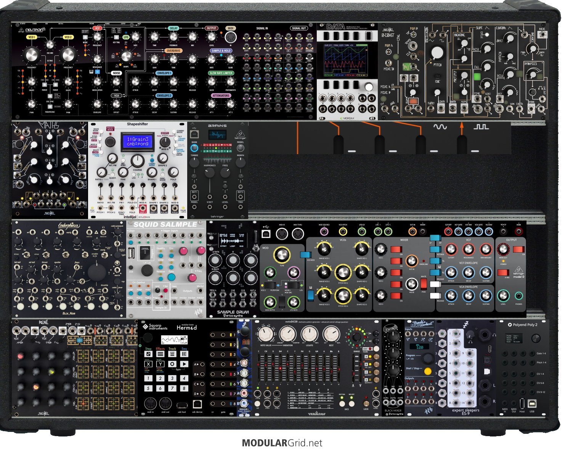
Task: Click the Model D MIDI IN socket
Action: 282,233
